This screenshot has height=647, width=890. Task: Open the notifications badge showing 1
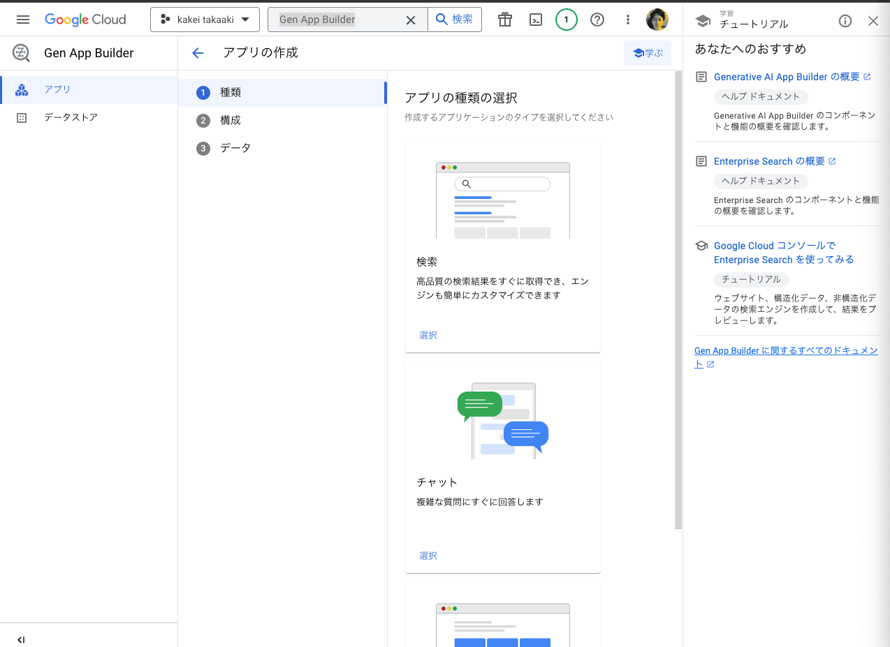(x=567, y=20)
